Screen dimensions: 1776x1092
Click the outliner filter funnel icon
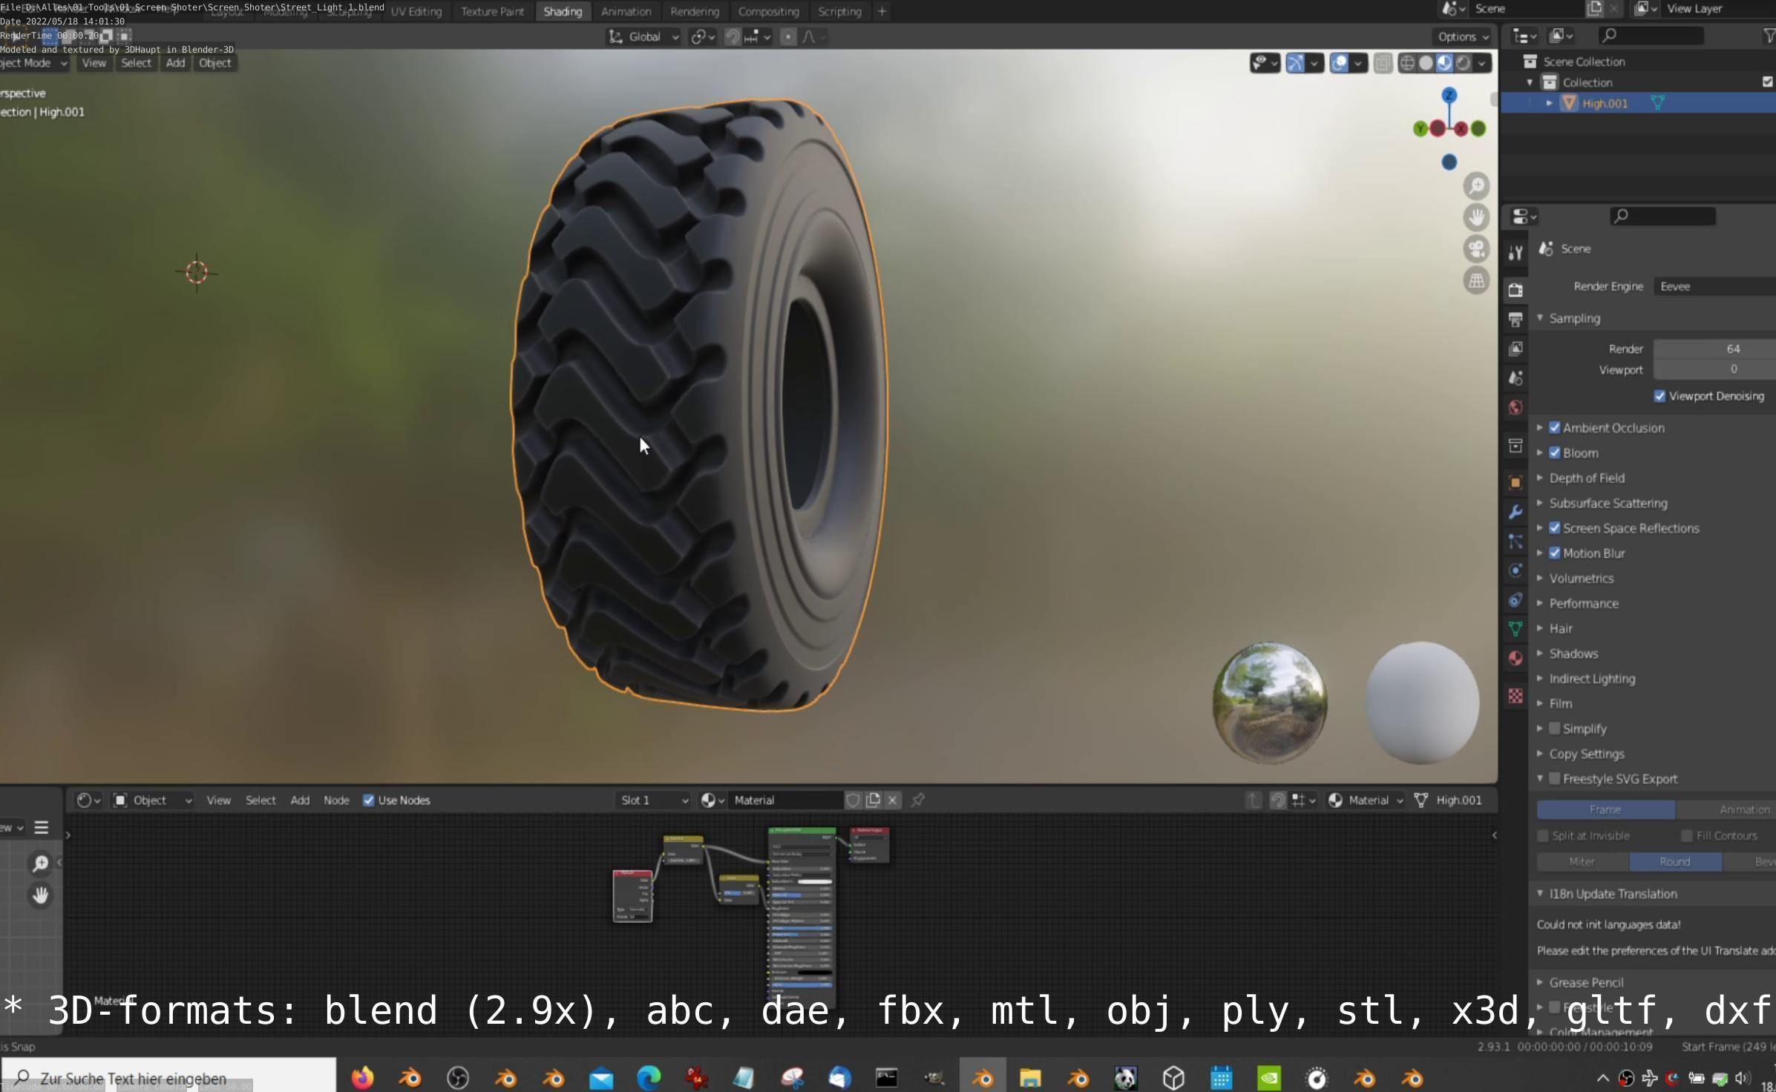point(1769,36)
